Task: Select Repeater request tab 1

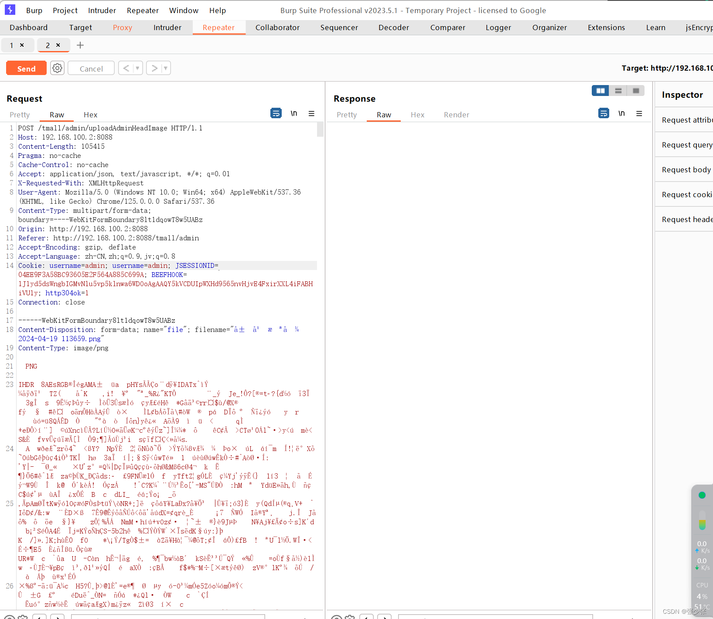Action: [x=12, y=45]
